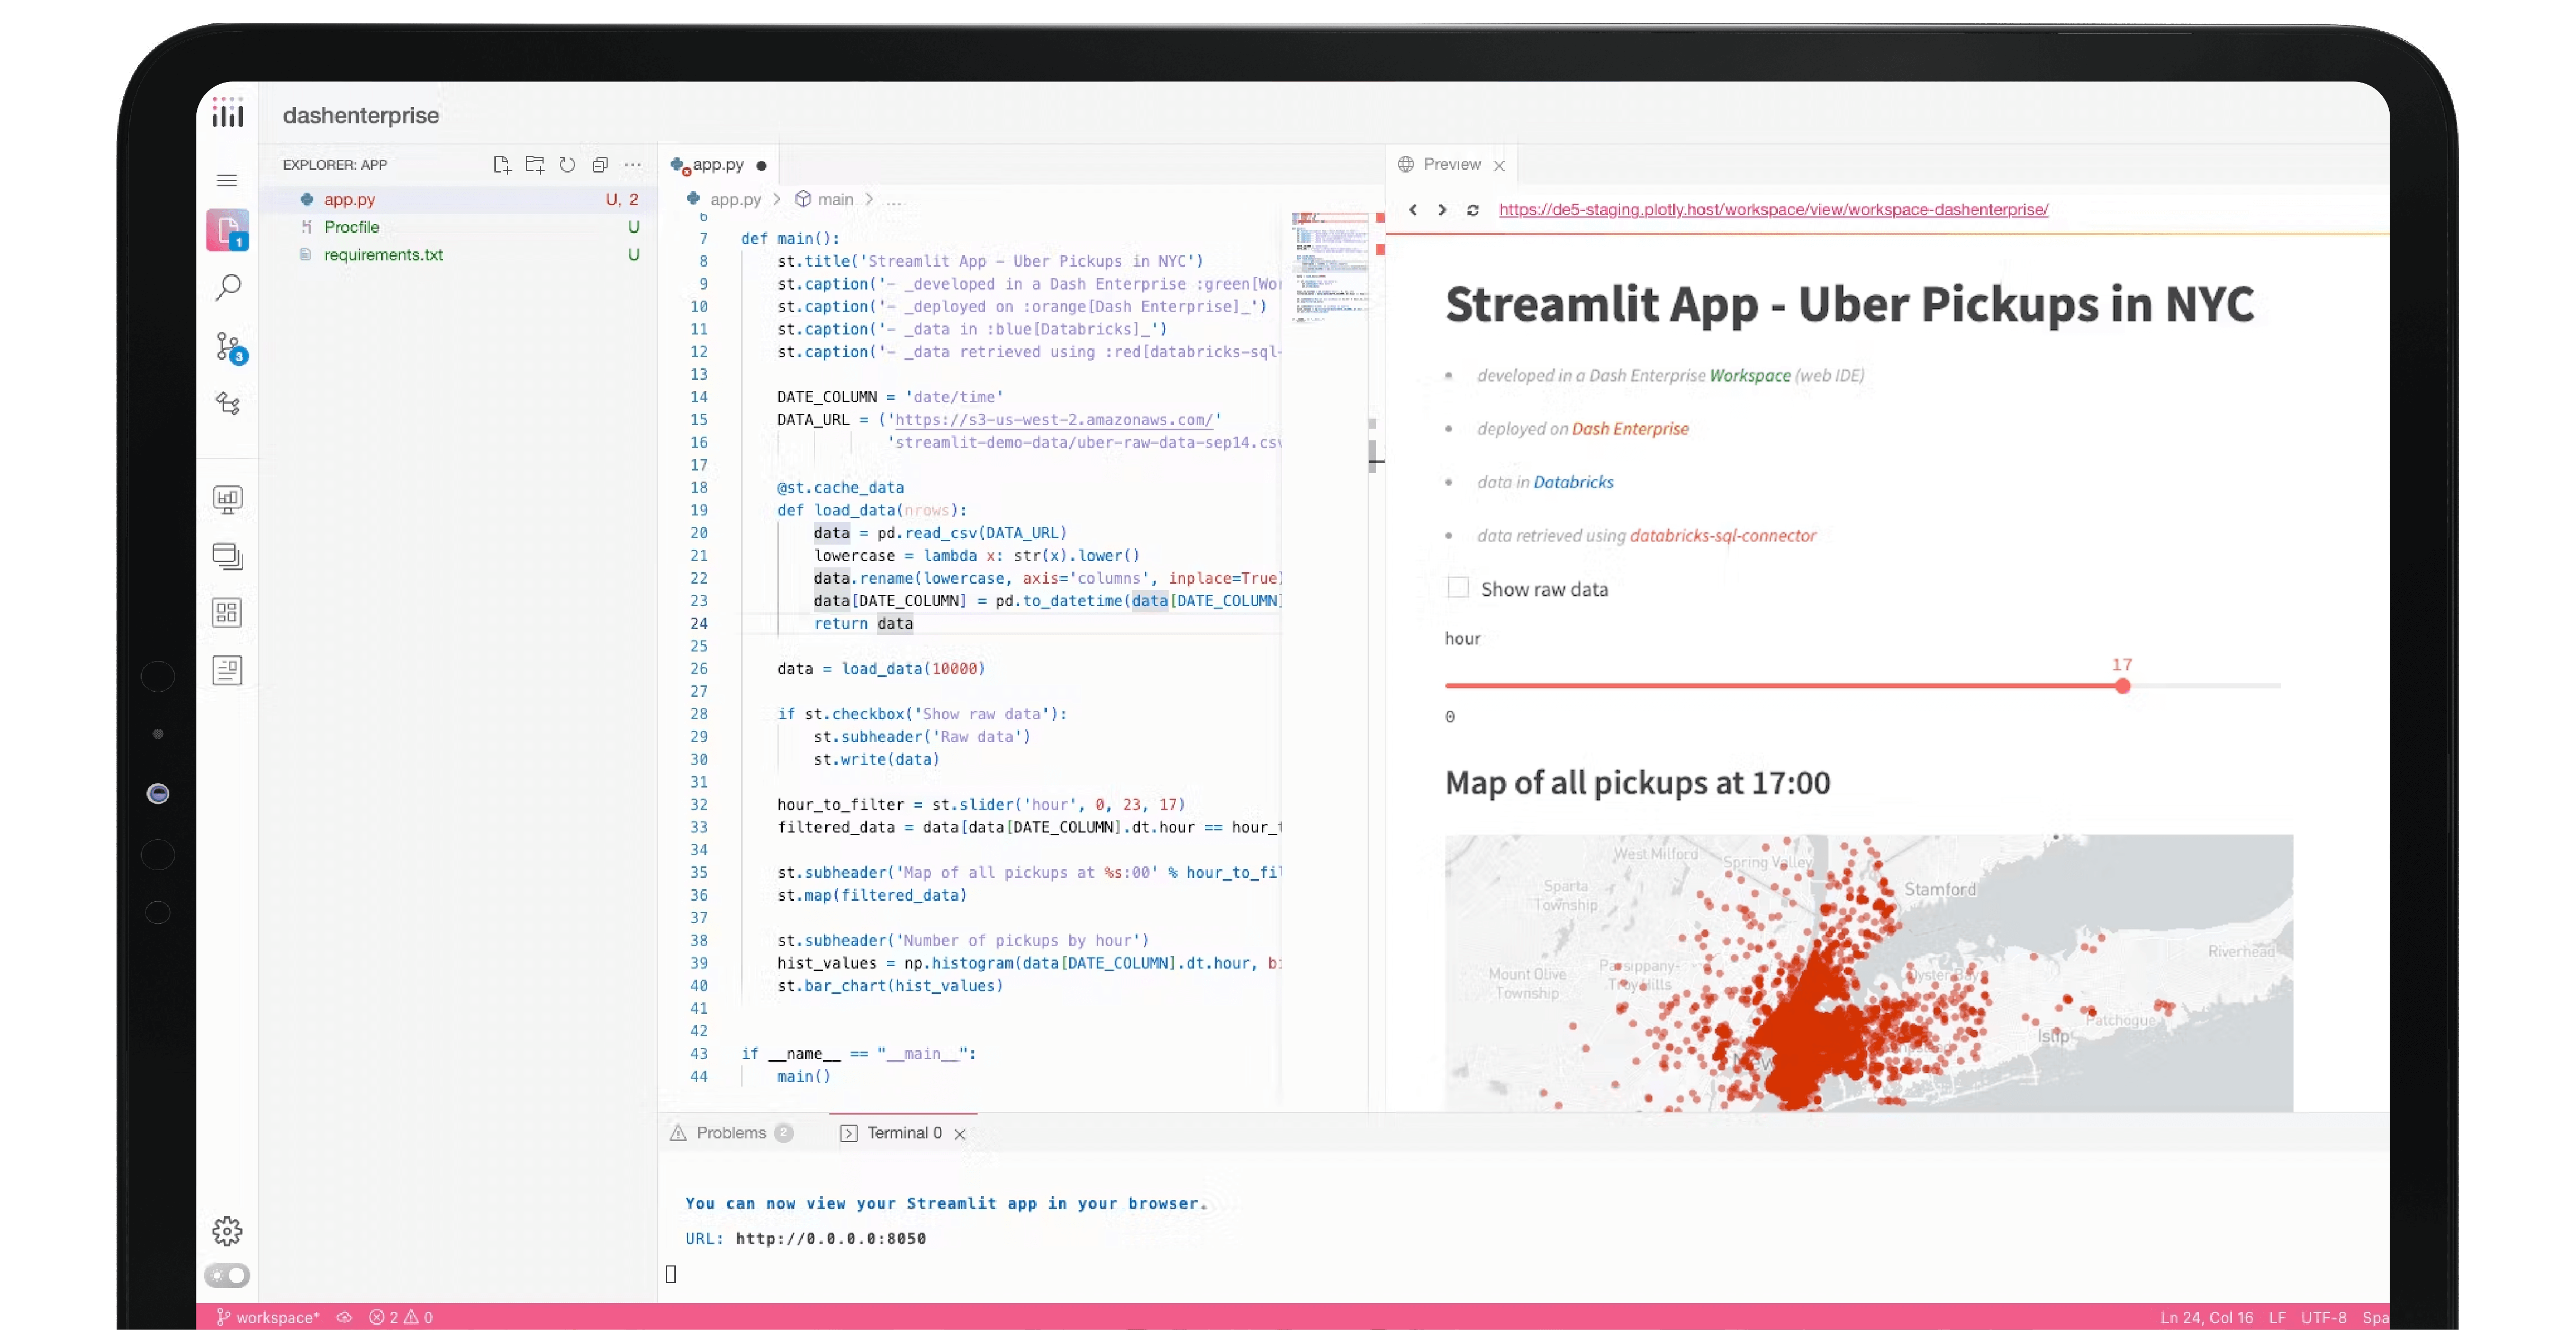Open errors and warnings count in status bar

coord(401,1317)
